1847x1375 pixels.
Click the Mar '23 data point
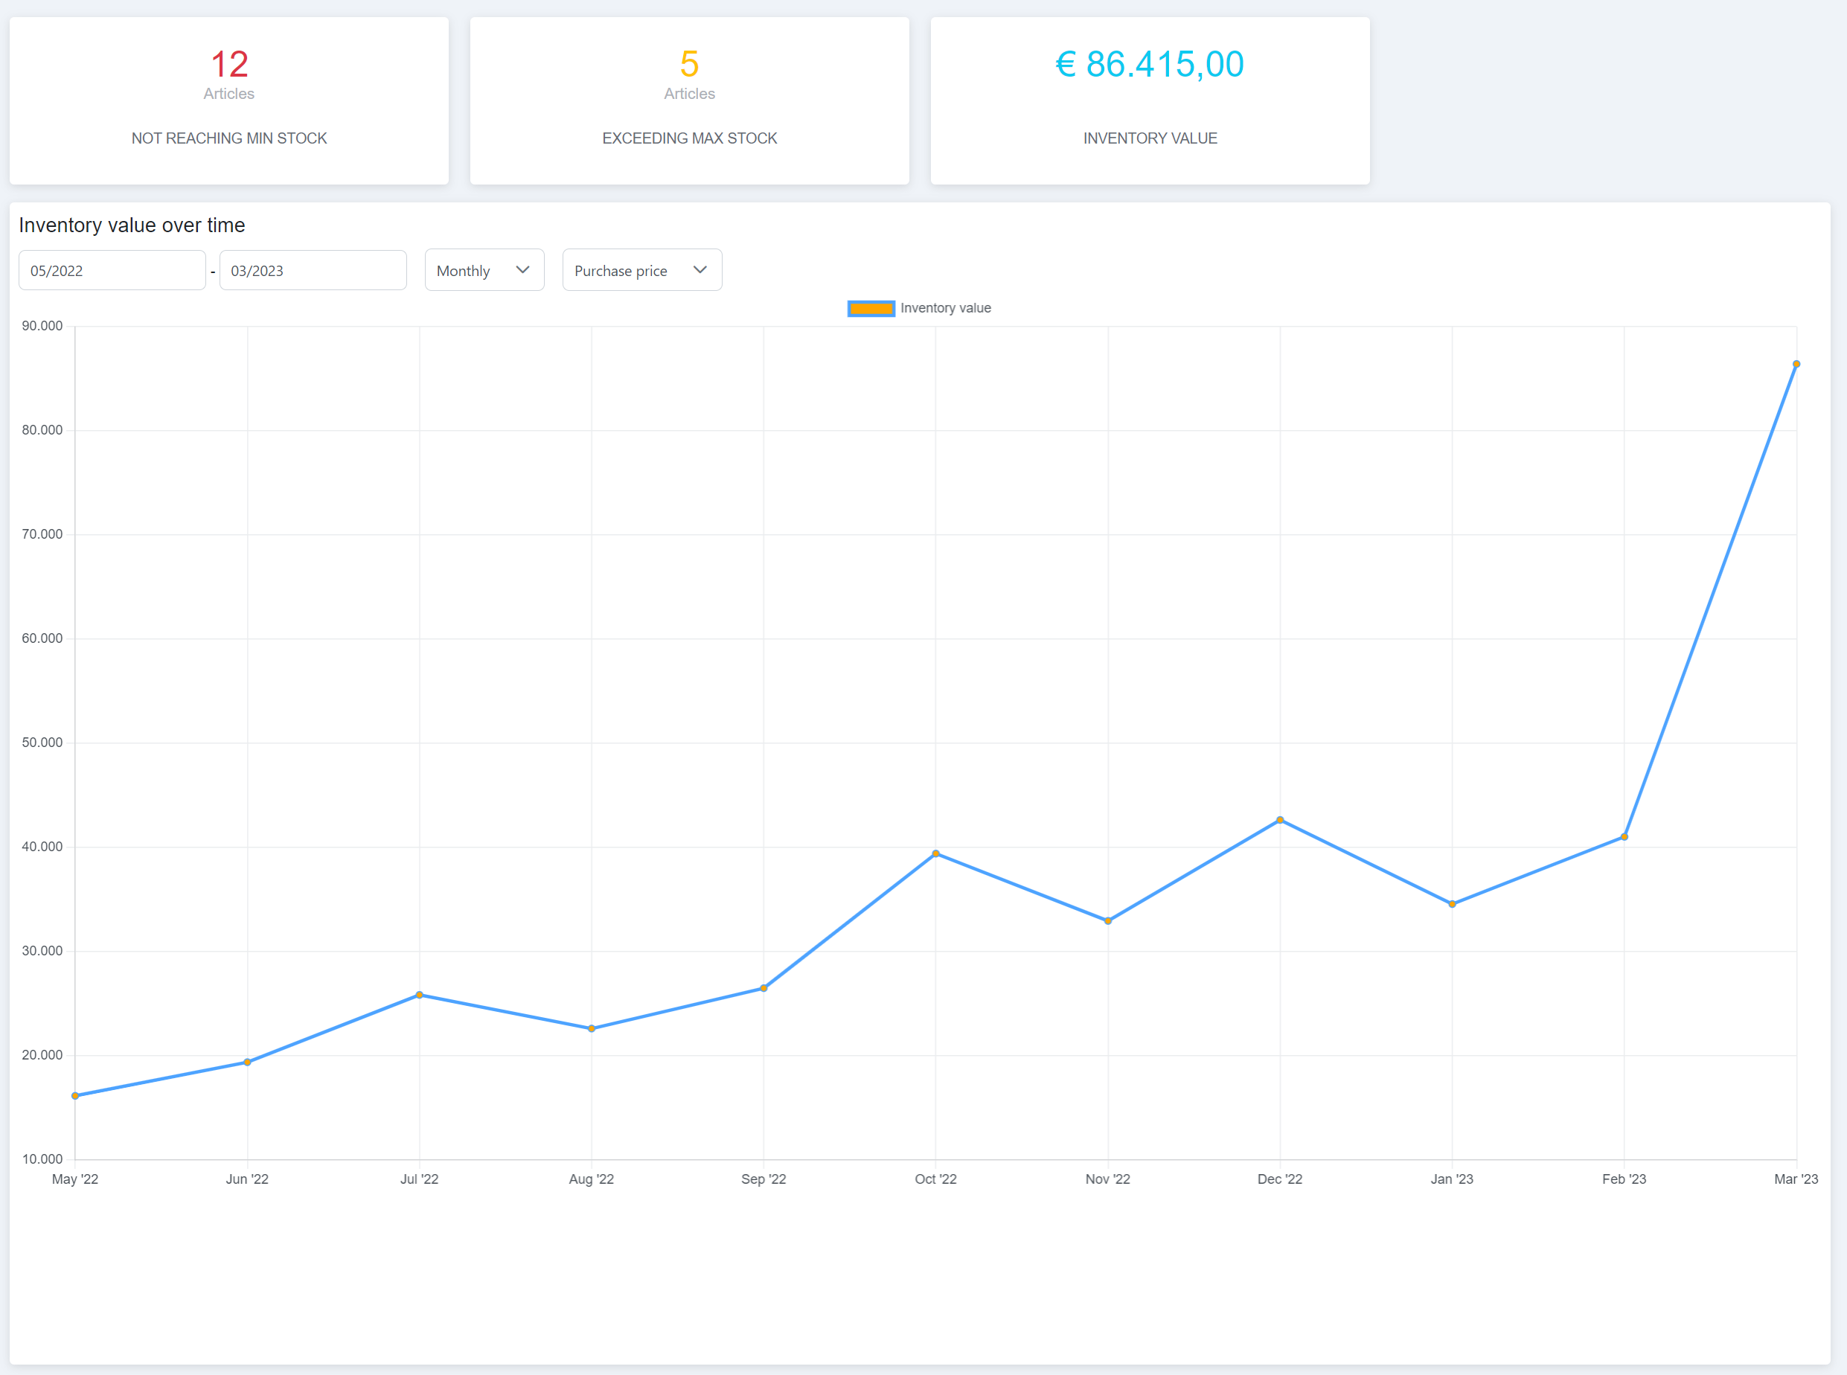(x=1796, y=365)
